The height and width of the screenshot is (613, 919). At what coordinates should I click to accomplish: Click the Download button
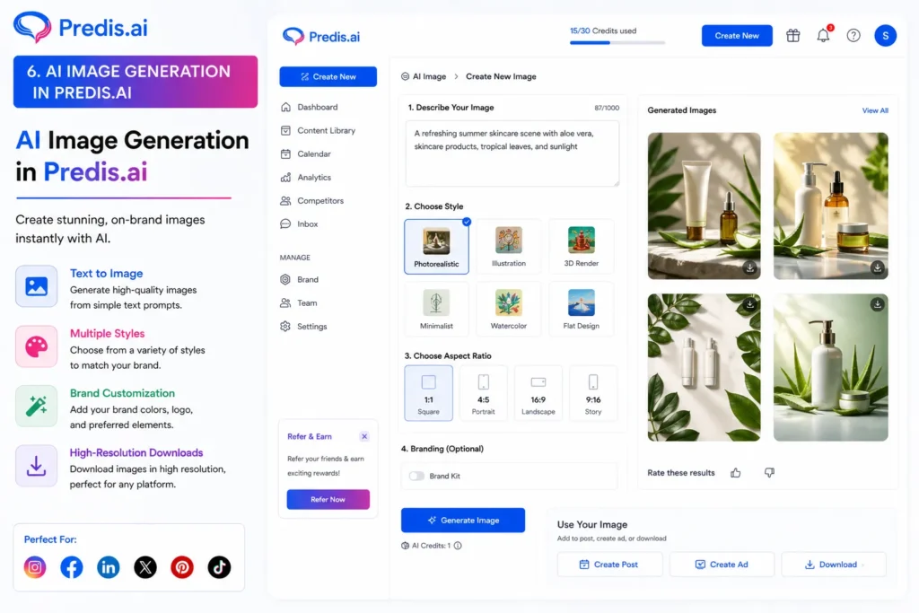pos(833,565)
